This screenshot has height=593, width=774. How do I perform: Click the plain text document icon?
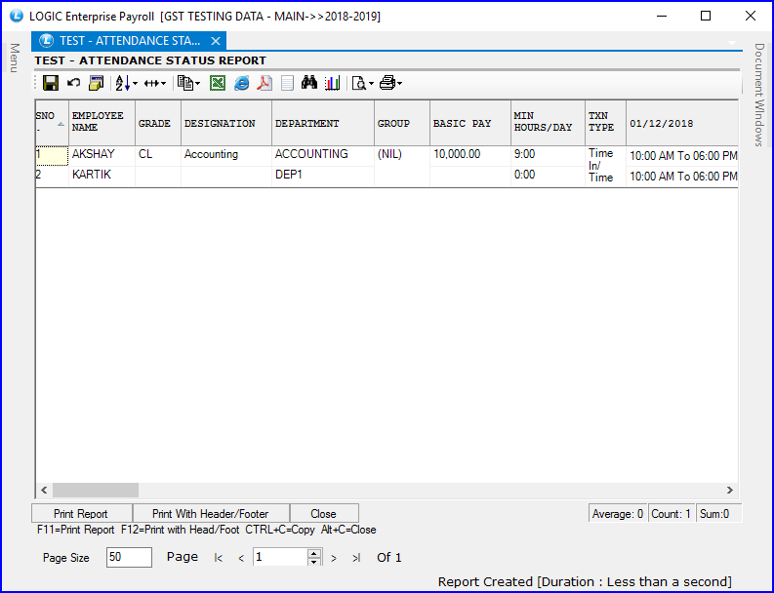(x=287, y=83)
